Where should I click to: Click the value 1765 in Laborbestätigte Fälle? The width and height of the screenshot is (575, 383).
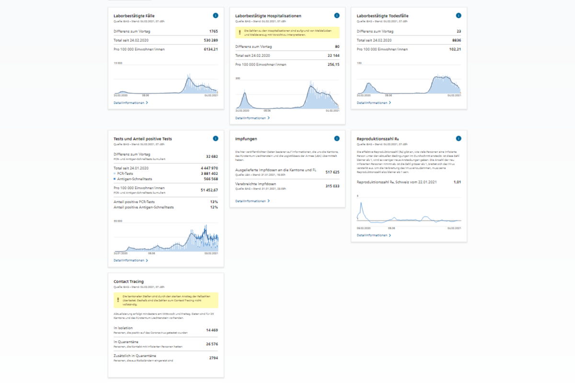[x=214, y=32]
